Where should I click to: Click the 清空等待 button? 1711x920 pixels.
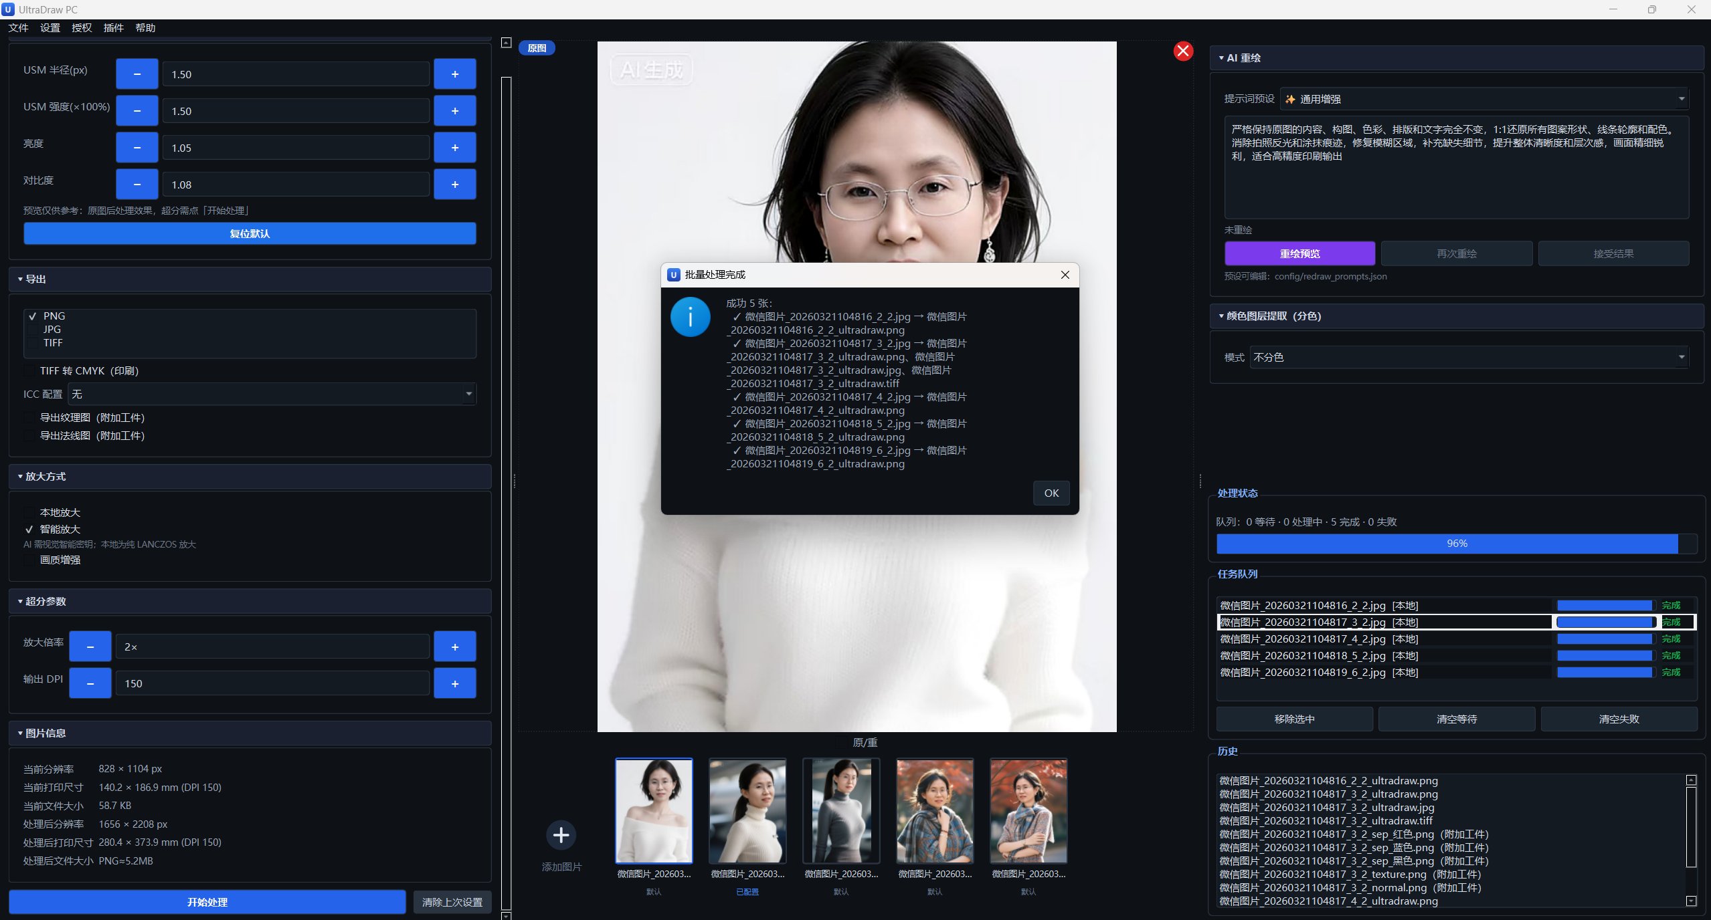pyautogui.click(x=1457, y=719)
